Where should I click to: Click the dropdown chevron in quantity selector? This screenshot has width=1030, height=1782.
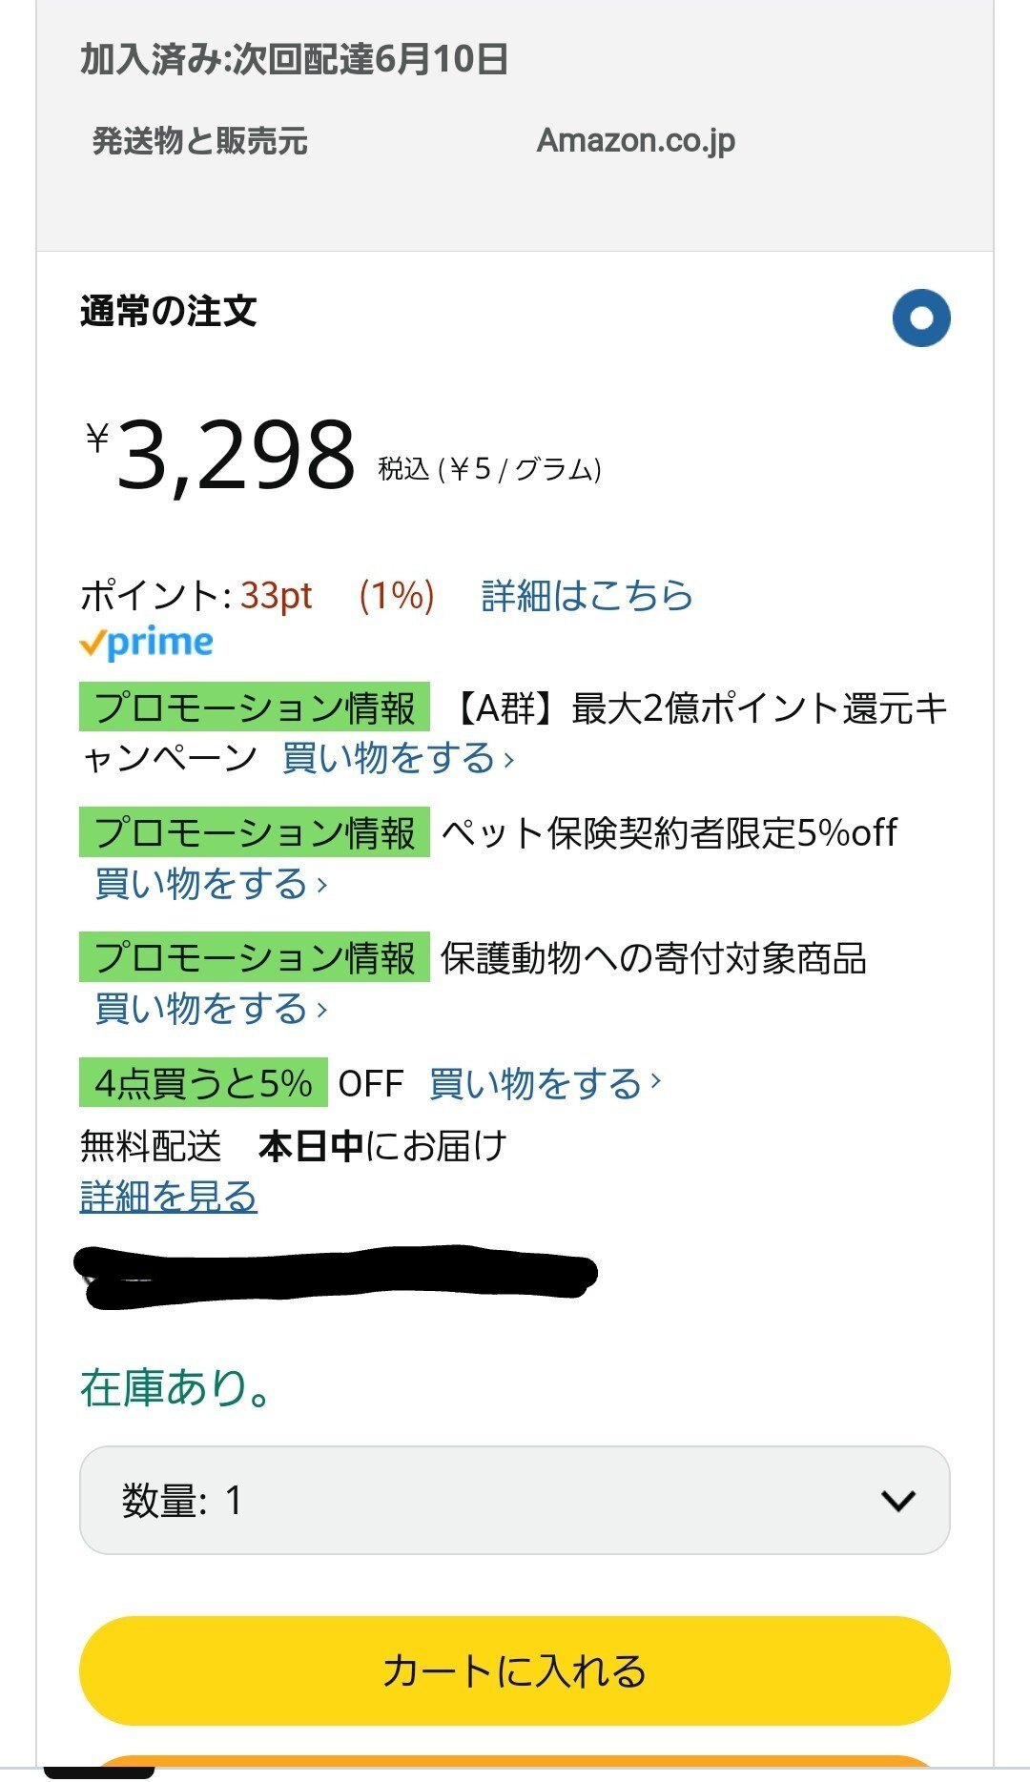tap(898, 1502)
